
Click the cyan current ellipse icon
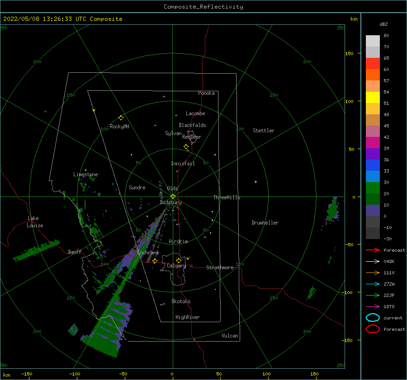(373, 318)
